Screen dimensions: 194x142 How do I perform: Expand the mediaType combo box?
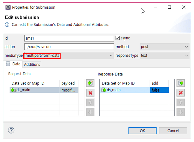coord(111,56)
